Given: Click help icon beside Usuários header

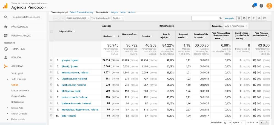Looking at the screenshot, I should coord(114,36).
